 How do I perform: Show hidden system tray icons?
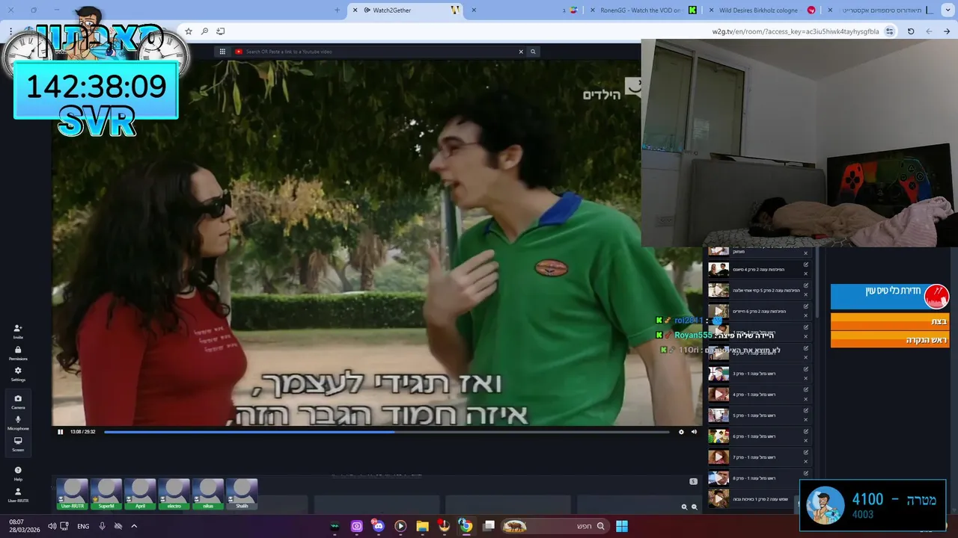[x=134, y=526]
